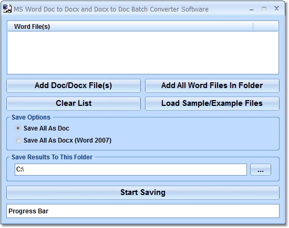Close the converter window

(276, 8)
